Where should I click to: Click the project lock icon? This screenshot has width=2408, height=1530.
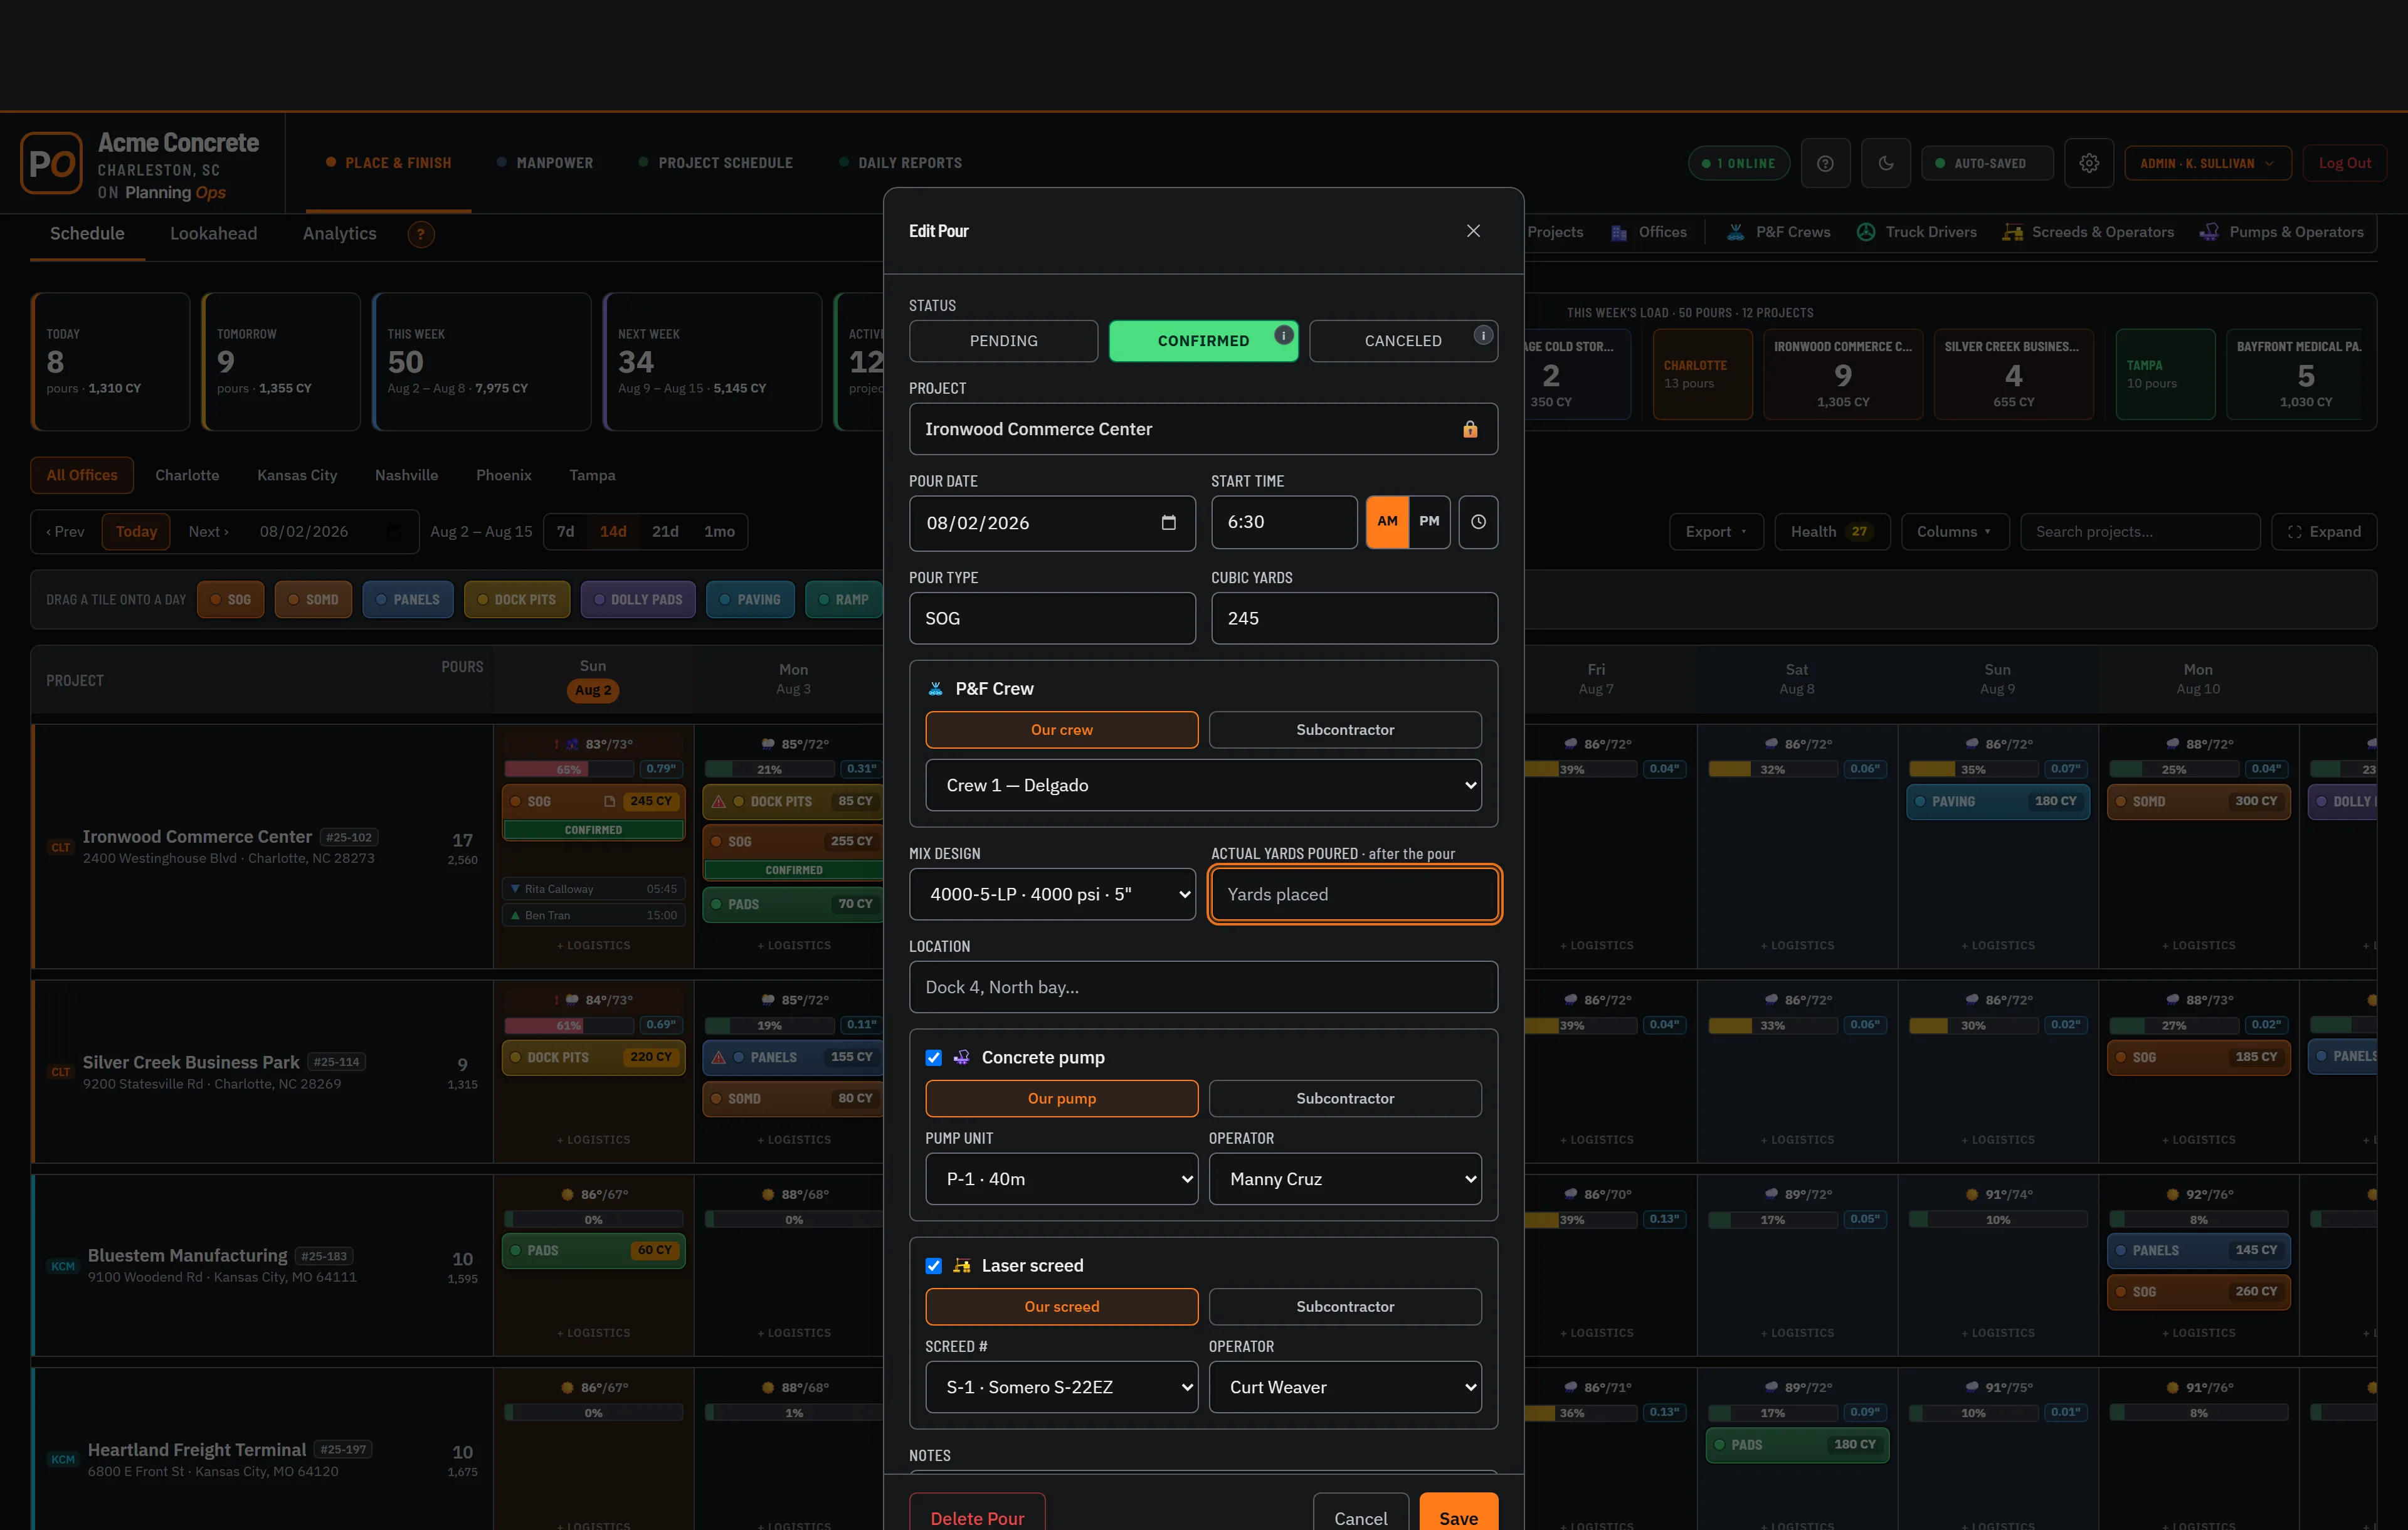[1470, 429]
